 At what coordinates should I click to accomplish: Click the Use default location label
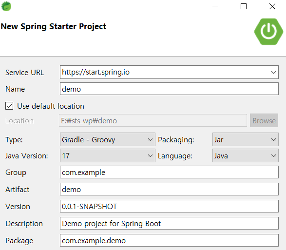51,106
